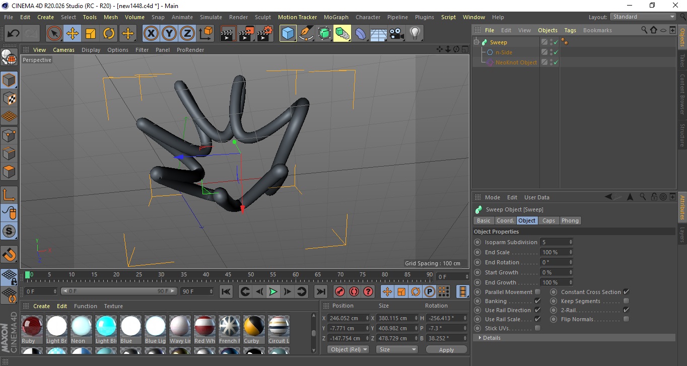Select the Rotate tool in toolbar

pyautogui.click(x=109, y=34)
